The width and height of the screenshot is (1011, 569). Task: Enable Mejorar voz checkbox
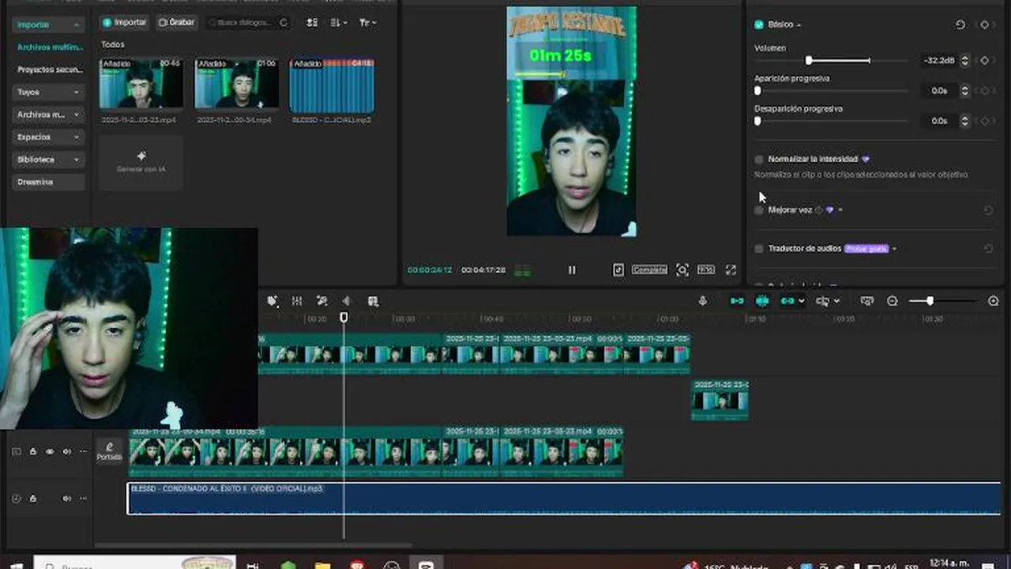pos(759,210)
